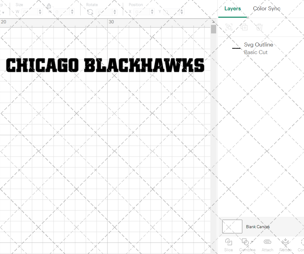This screenshot has height=254, width=304.
Task: Expand the Combine dropdown arrow
Action: point(252,242)
